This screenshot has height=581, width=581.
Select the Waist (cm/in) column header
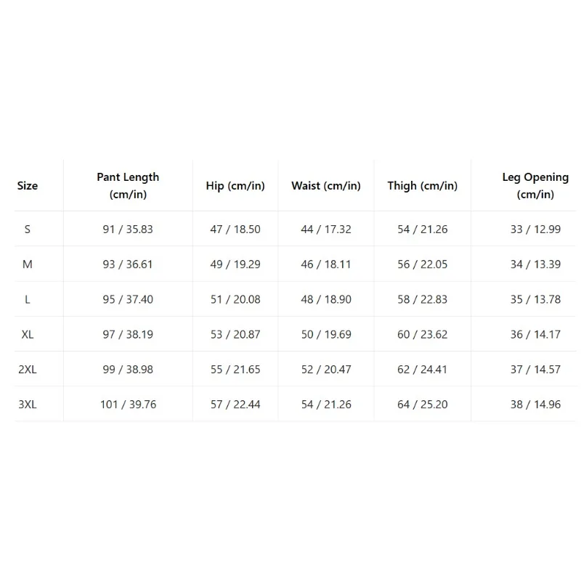(326, 186)
